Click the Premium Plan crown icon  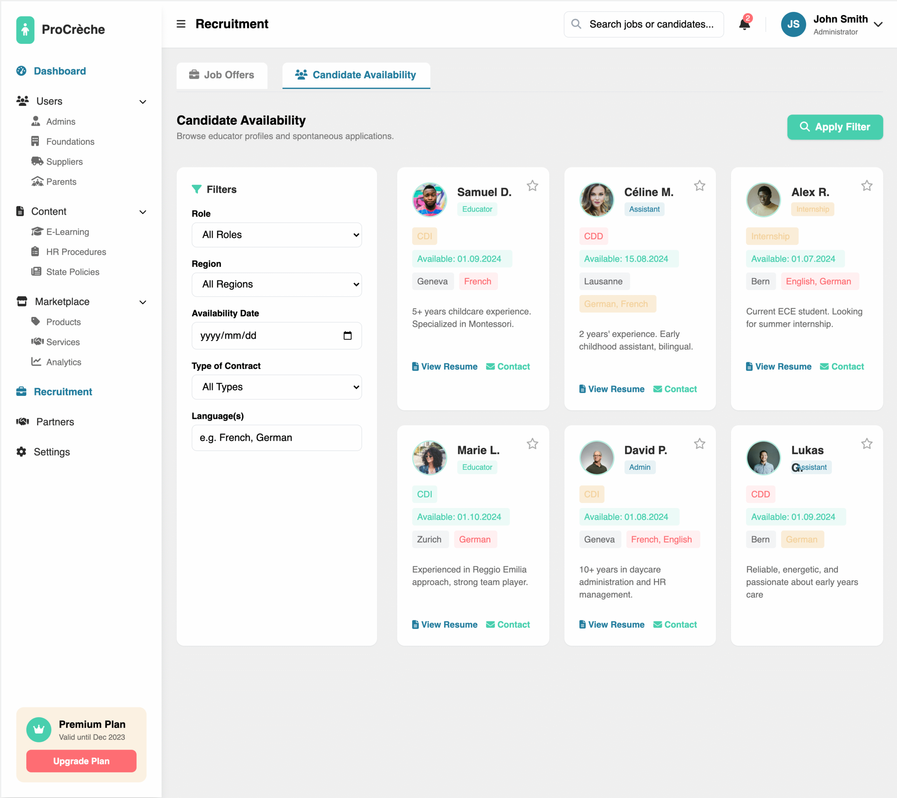pos(39,729)
